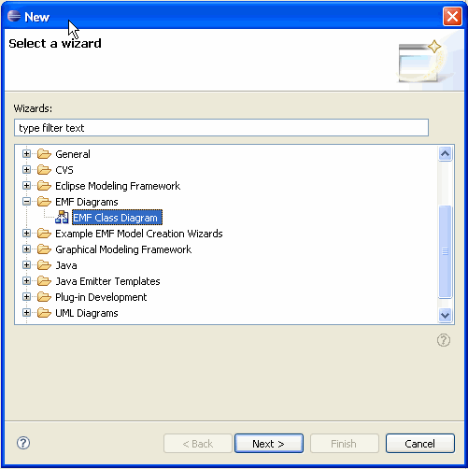Click the scroll down arrow in wizard list
The height and width of the screenshot is (469, 468).
click(x=445, y=315)
